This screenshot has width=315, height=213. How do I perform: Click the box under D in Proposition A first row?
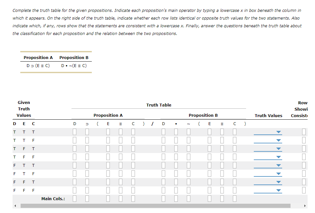click(74, 132)
